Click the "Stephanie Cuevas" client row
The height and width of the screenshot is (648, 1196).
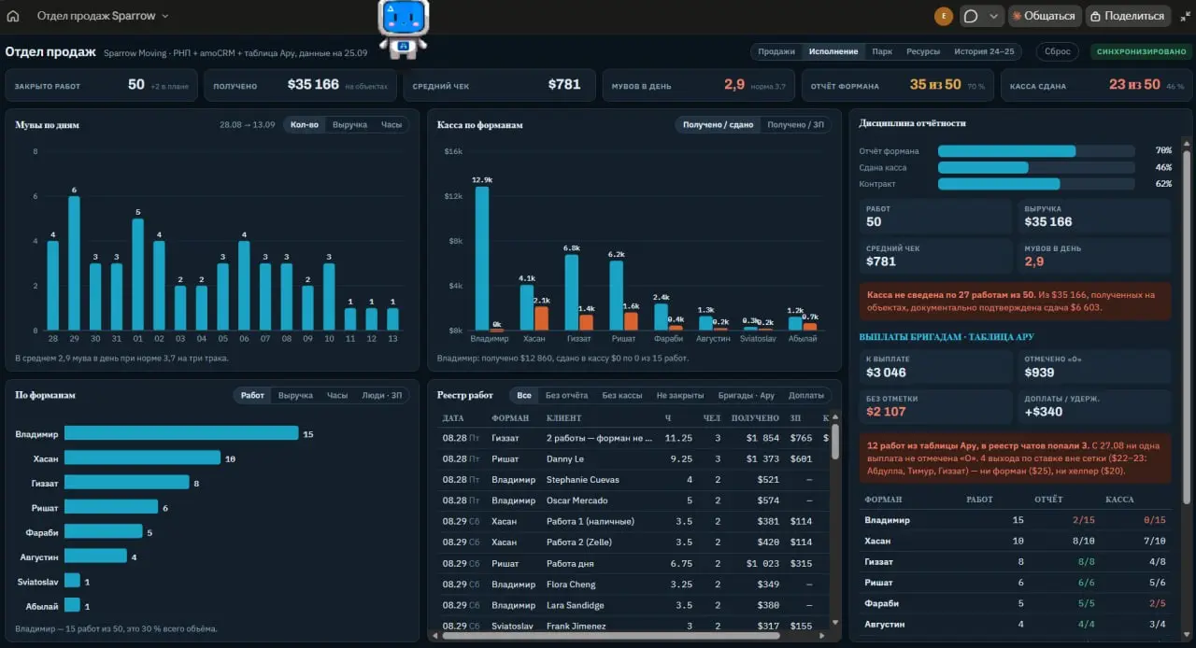click(x=634, y=480)
